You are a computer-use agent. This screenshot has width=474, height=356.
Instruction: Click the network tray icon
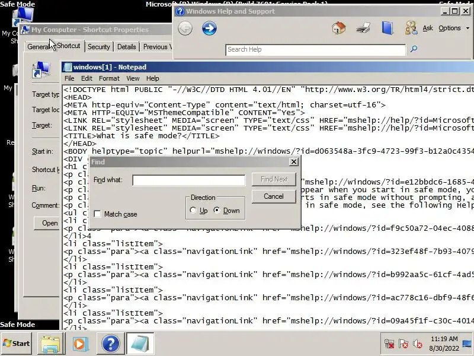(389, 344)
